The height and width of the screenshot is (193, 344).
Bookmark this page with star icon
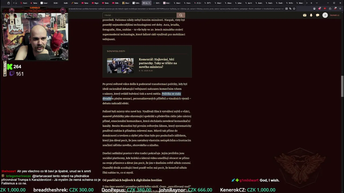pos(294,9)
